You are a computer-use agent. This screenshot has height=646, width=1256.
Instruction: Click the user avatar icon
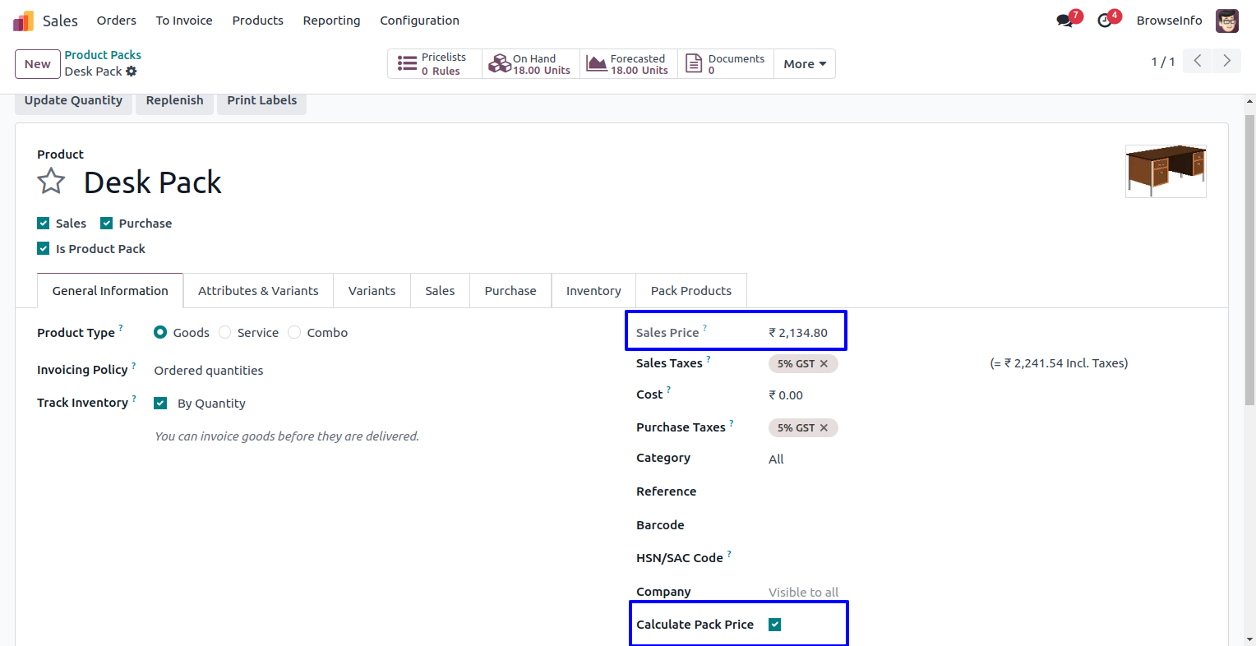point(1226,21)
